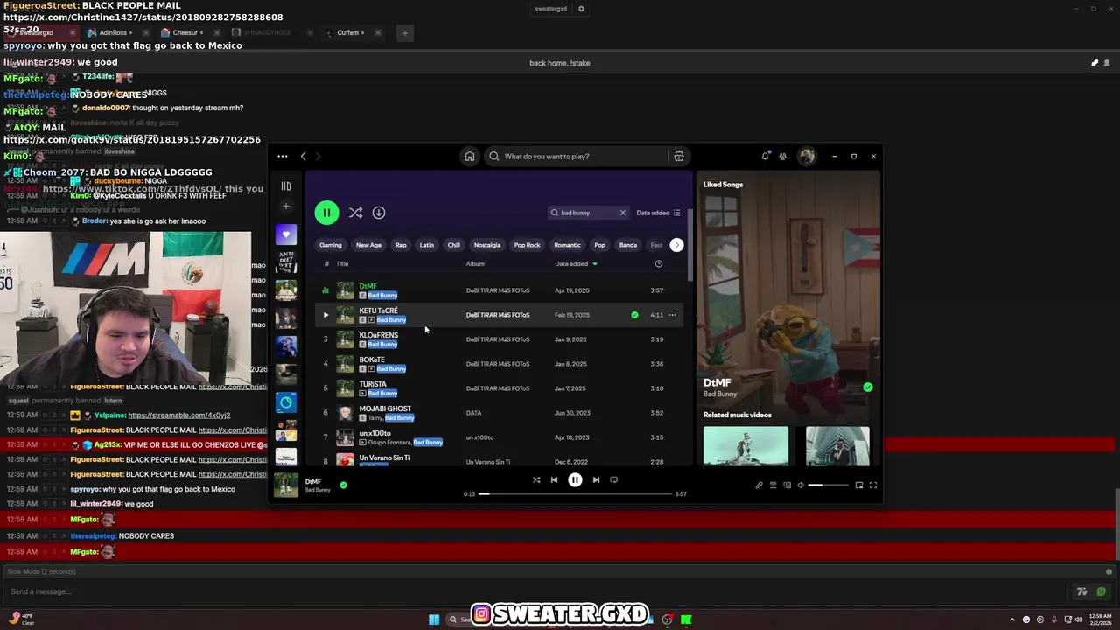Open more options for KETU TeCRÉ
The width and height of the screenshot is (1120, 630).
pyautogui.click(x=672, y=315)
